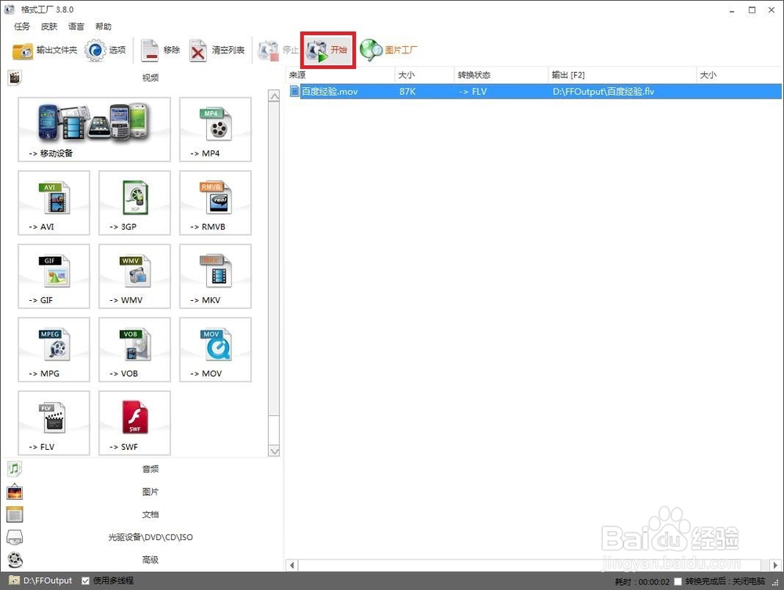Open the 语言 language menu
The height and width of the screenshot is (590, 784).
[76, 27]
